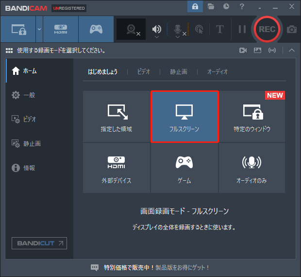Screen dimensions: 301x277
Task: Toggle the mouse cursor effect icon
Action: 199,29
